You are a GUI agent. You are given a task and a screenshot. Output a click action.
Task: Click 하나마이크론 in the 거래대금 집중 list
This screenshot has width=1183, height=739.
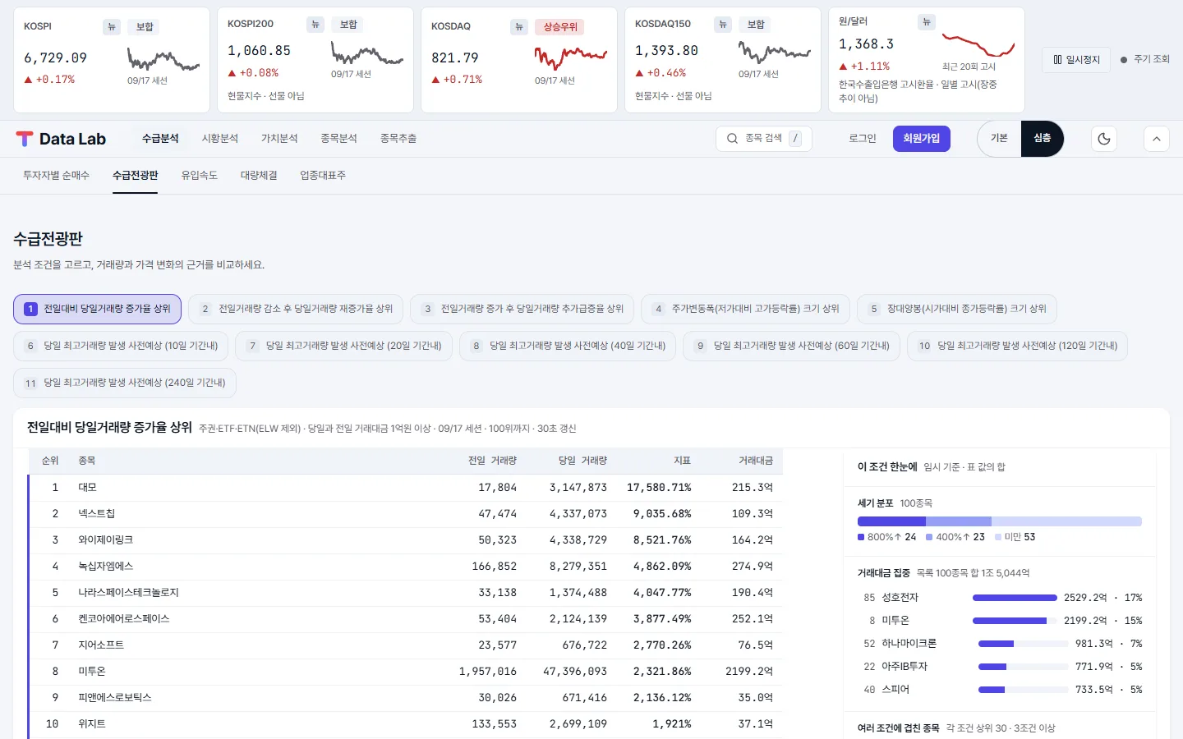909,644
